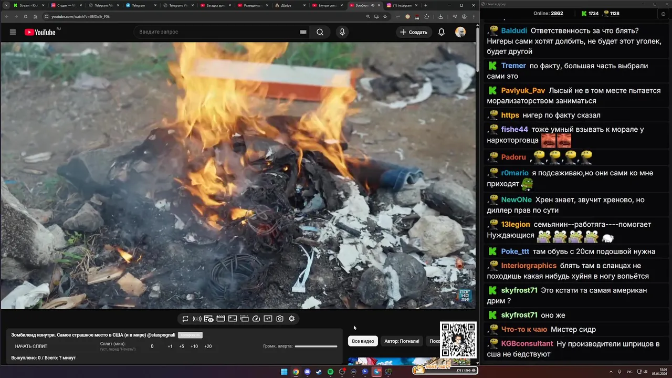Switch to the Stream - Kick tab
Viewport: 672px width, 378px height.
28,5
